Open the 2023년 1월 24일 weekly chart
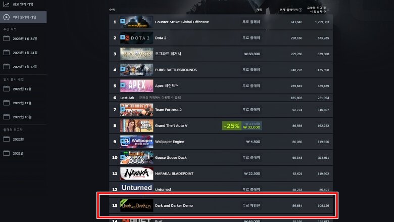Image resolution: width=394 pixels, height=222 pixels. coord(25,53)
